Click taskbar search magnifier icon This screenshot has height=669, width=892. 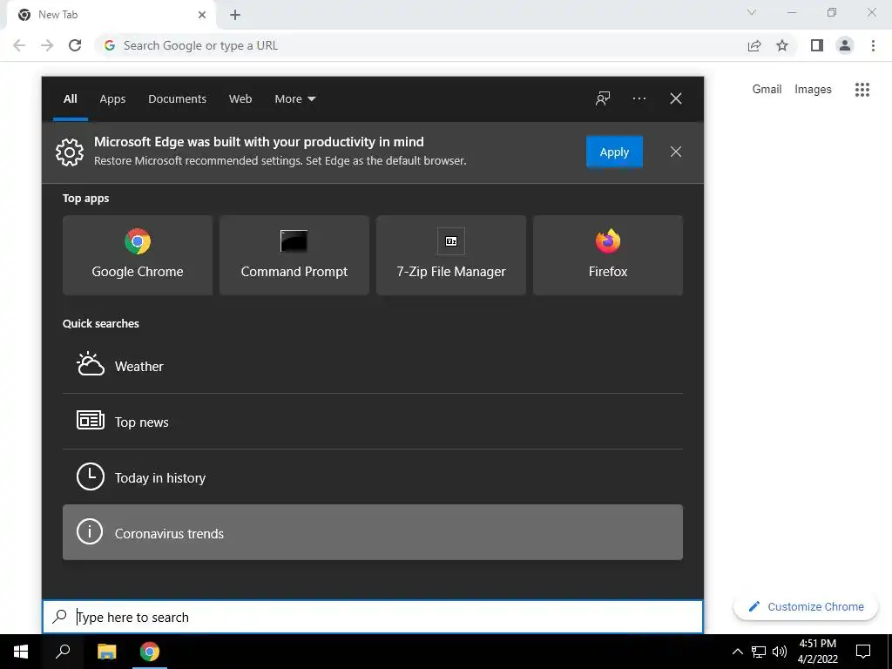point(63,652)
